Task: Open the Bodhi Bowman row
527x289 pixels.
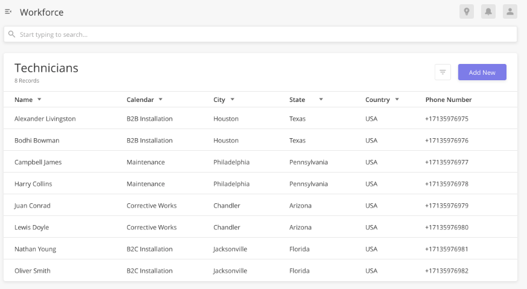Action: [260, 141]
